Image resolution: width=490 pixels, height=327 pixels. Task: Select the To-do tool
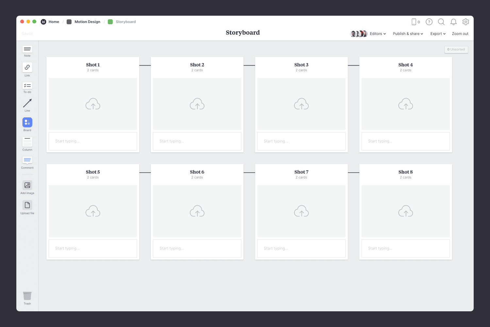(x=27, y=86)
